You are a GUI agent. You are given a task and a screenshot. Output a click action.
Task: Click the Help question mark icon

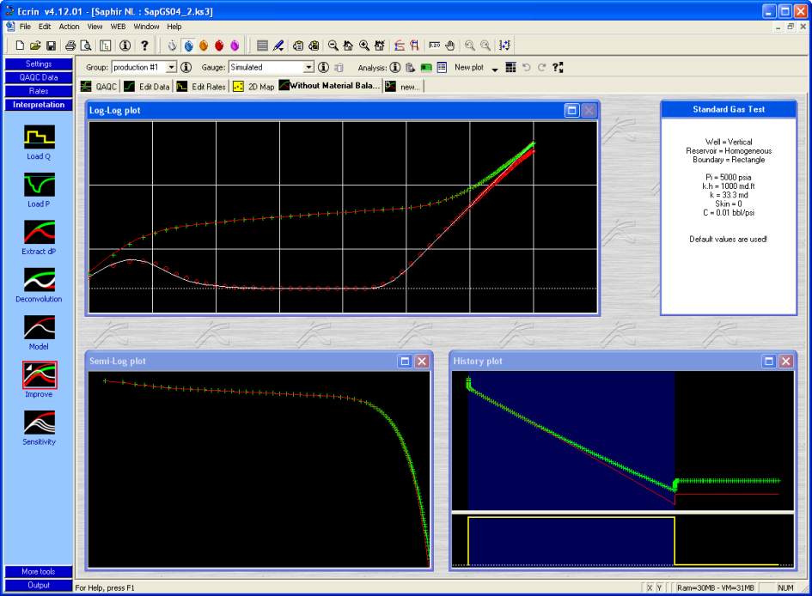[x=144, y=45]
